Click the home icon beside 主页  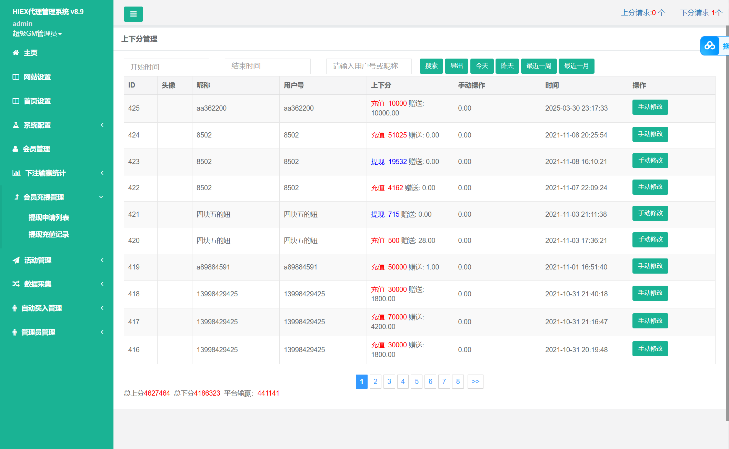[16, 53]
